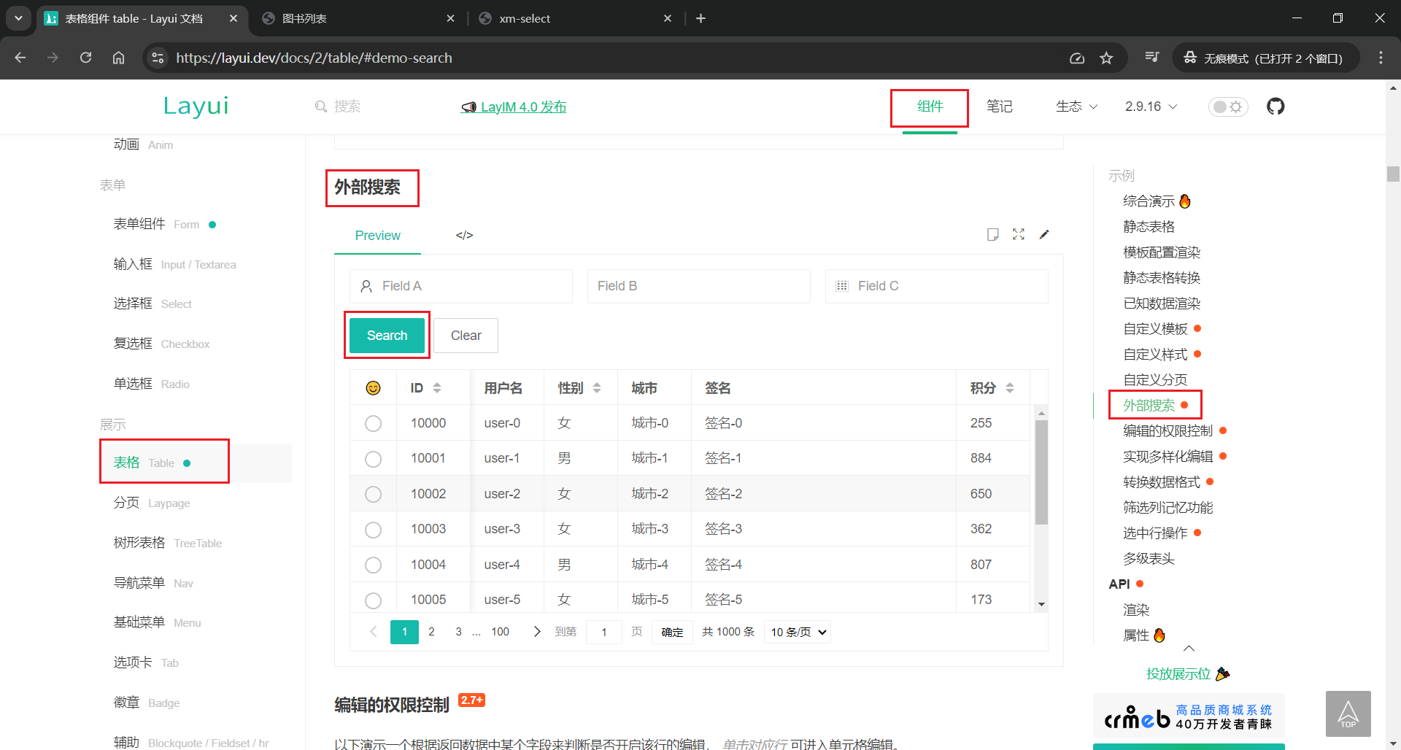Bookmark this page with the star icon
1401x750 pixels.
point(1106,58)
